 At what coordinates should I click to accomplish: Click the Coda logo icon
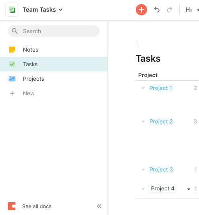pyautogui.click(x=12, y=206)
